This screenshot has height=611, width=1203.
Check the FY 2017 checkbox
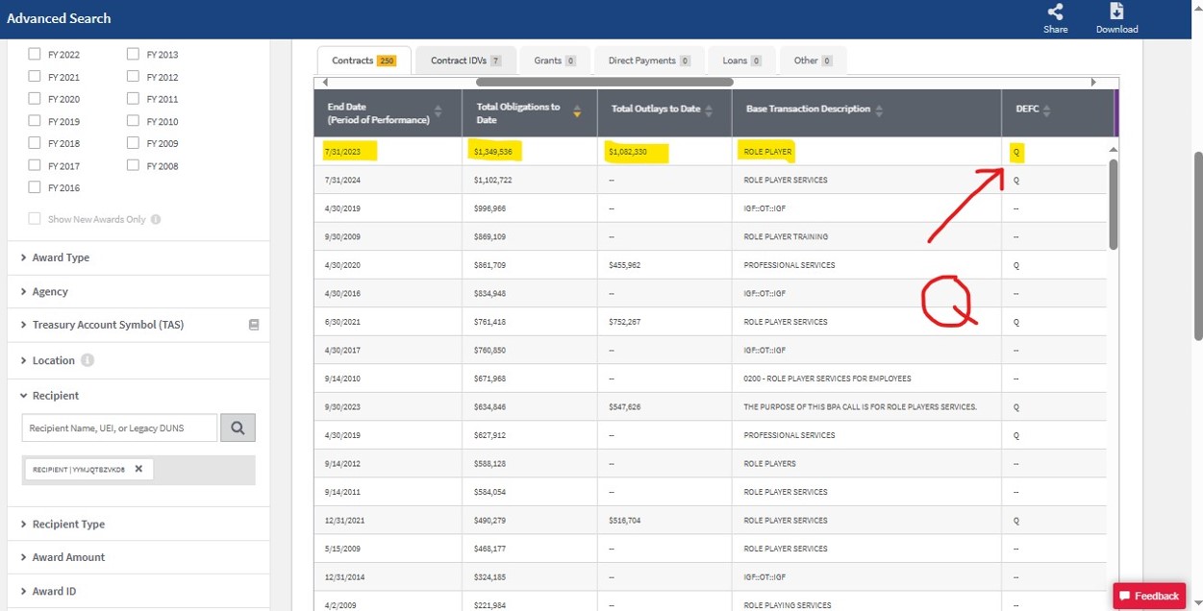35,165
